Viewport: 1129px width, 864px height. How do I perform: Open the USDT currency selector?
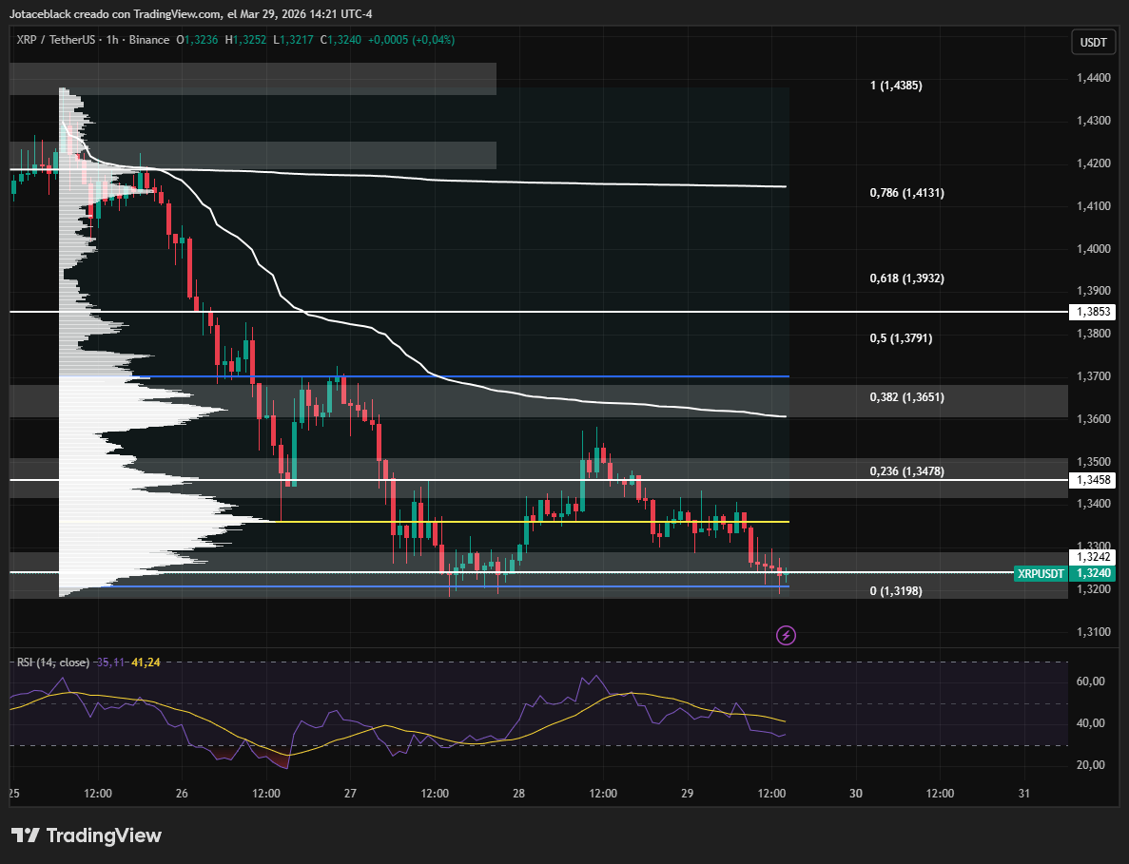[1093, 42]
